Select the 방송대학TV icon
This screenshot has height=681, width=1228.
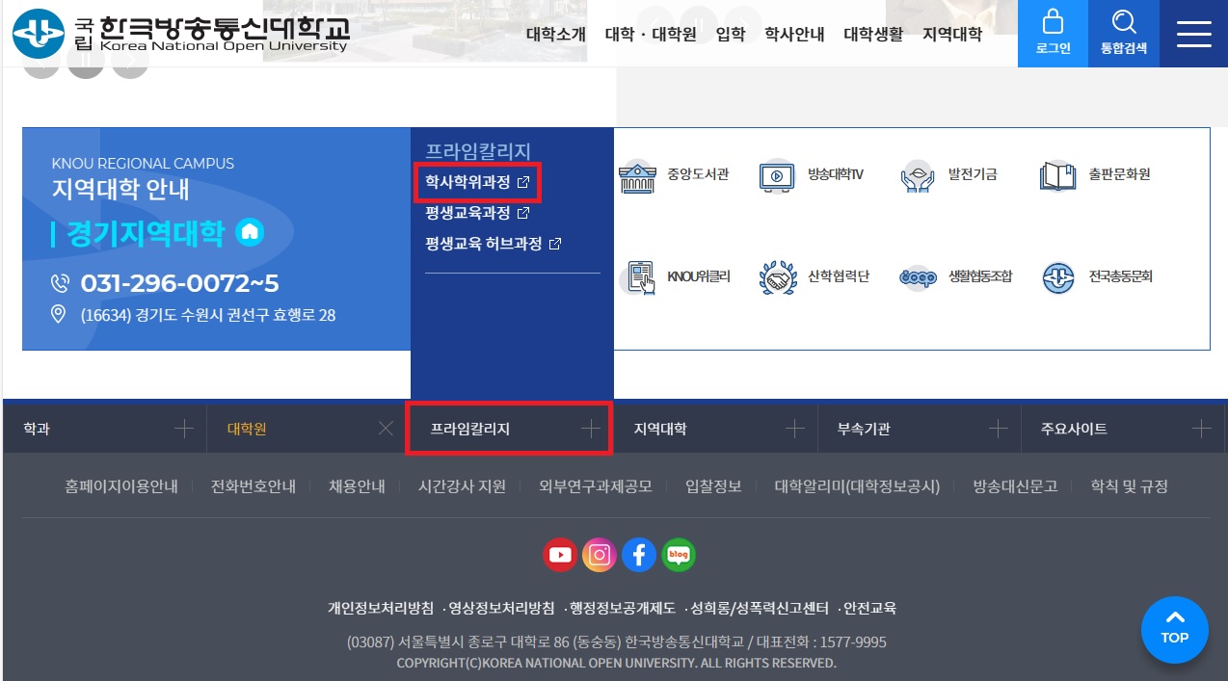click(777, 176)
